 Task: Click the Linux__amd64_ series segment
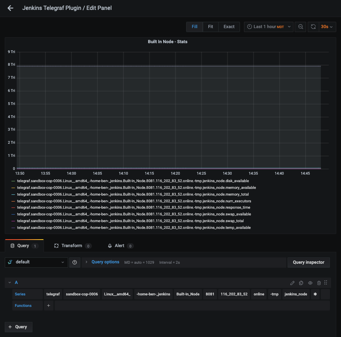click(117, 294)
